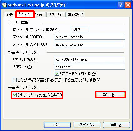Enable secure password authentication logon checkbox
Viewport: 133px width, 131px height.
pyautogui.click(x=14, y=80)
